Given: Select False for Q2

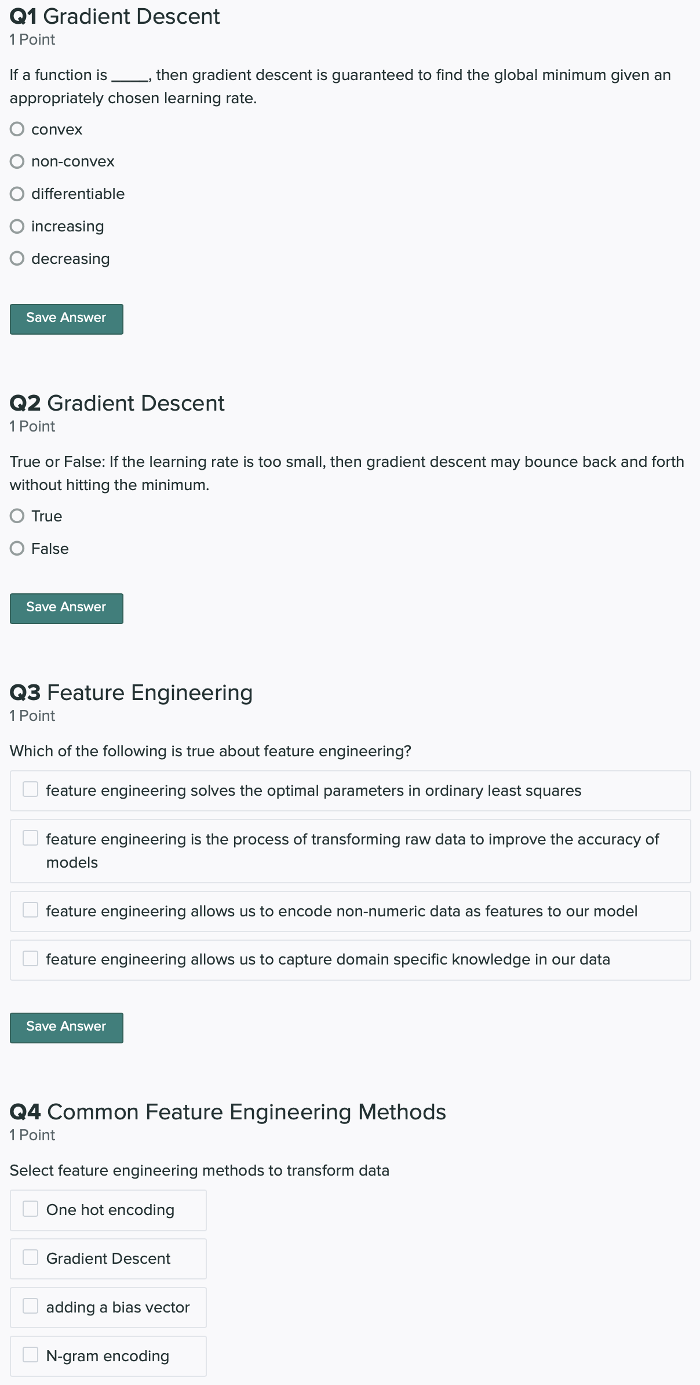Looking at the screenshot, I should (x=17, y=548).
